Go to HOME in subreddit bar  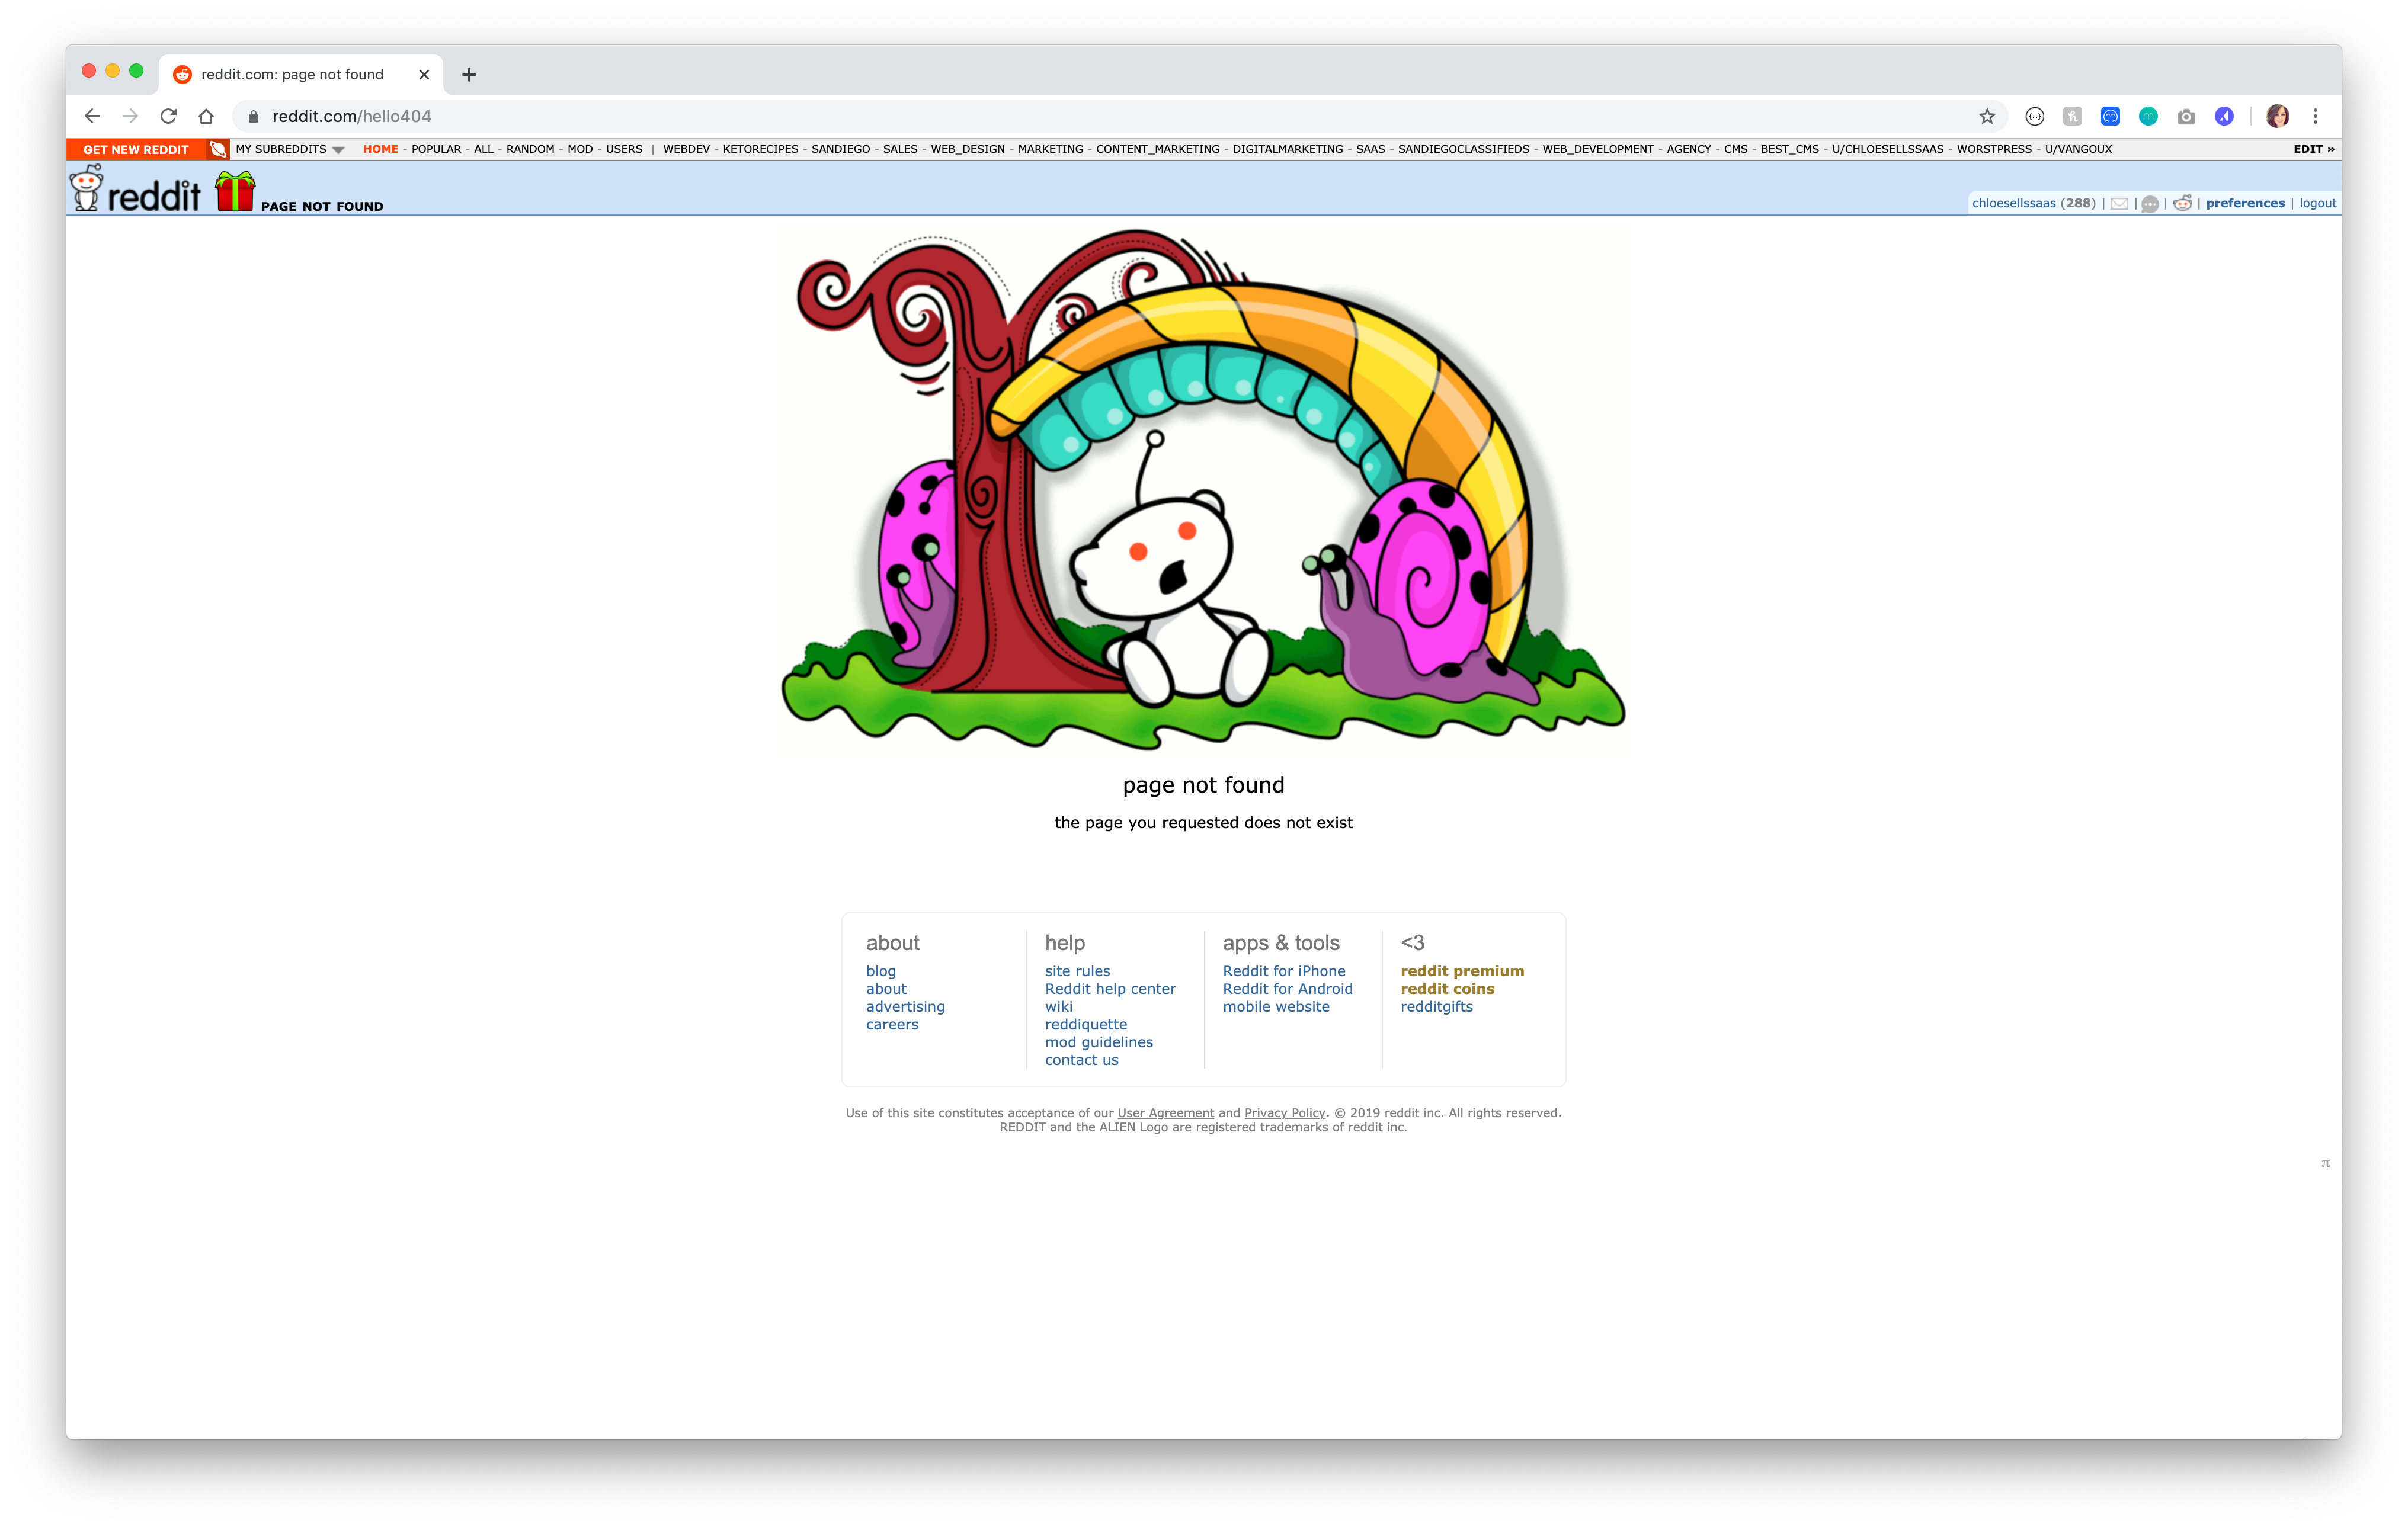tap(380, 149)
